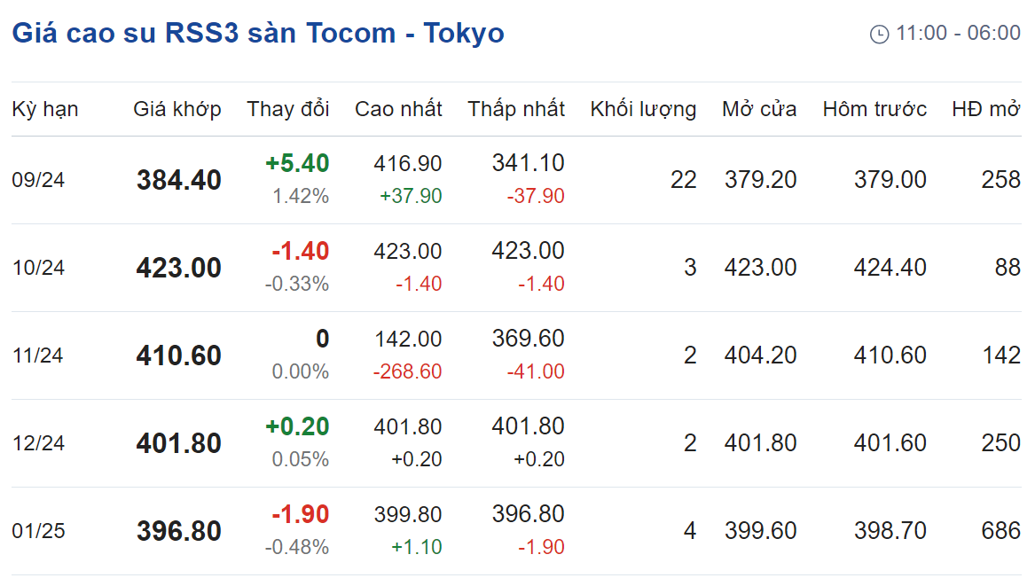Click the Mở cửa column header

tap(759, 109)
